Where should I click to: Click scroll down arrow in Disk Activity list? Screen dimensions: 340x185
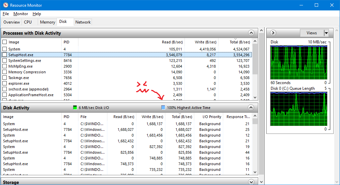pos(255,172)
